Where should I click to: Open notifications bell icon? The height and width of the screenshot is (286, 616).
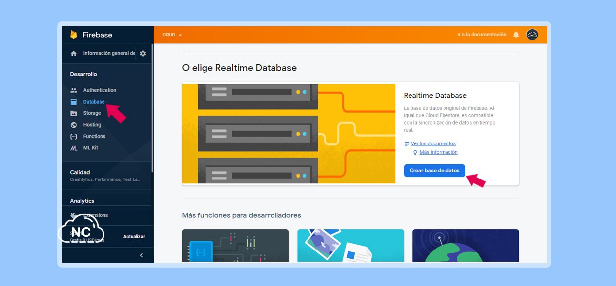516,35
